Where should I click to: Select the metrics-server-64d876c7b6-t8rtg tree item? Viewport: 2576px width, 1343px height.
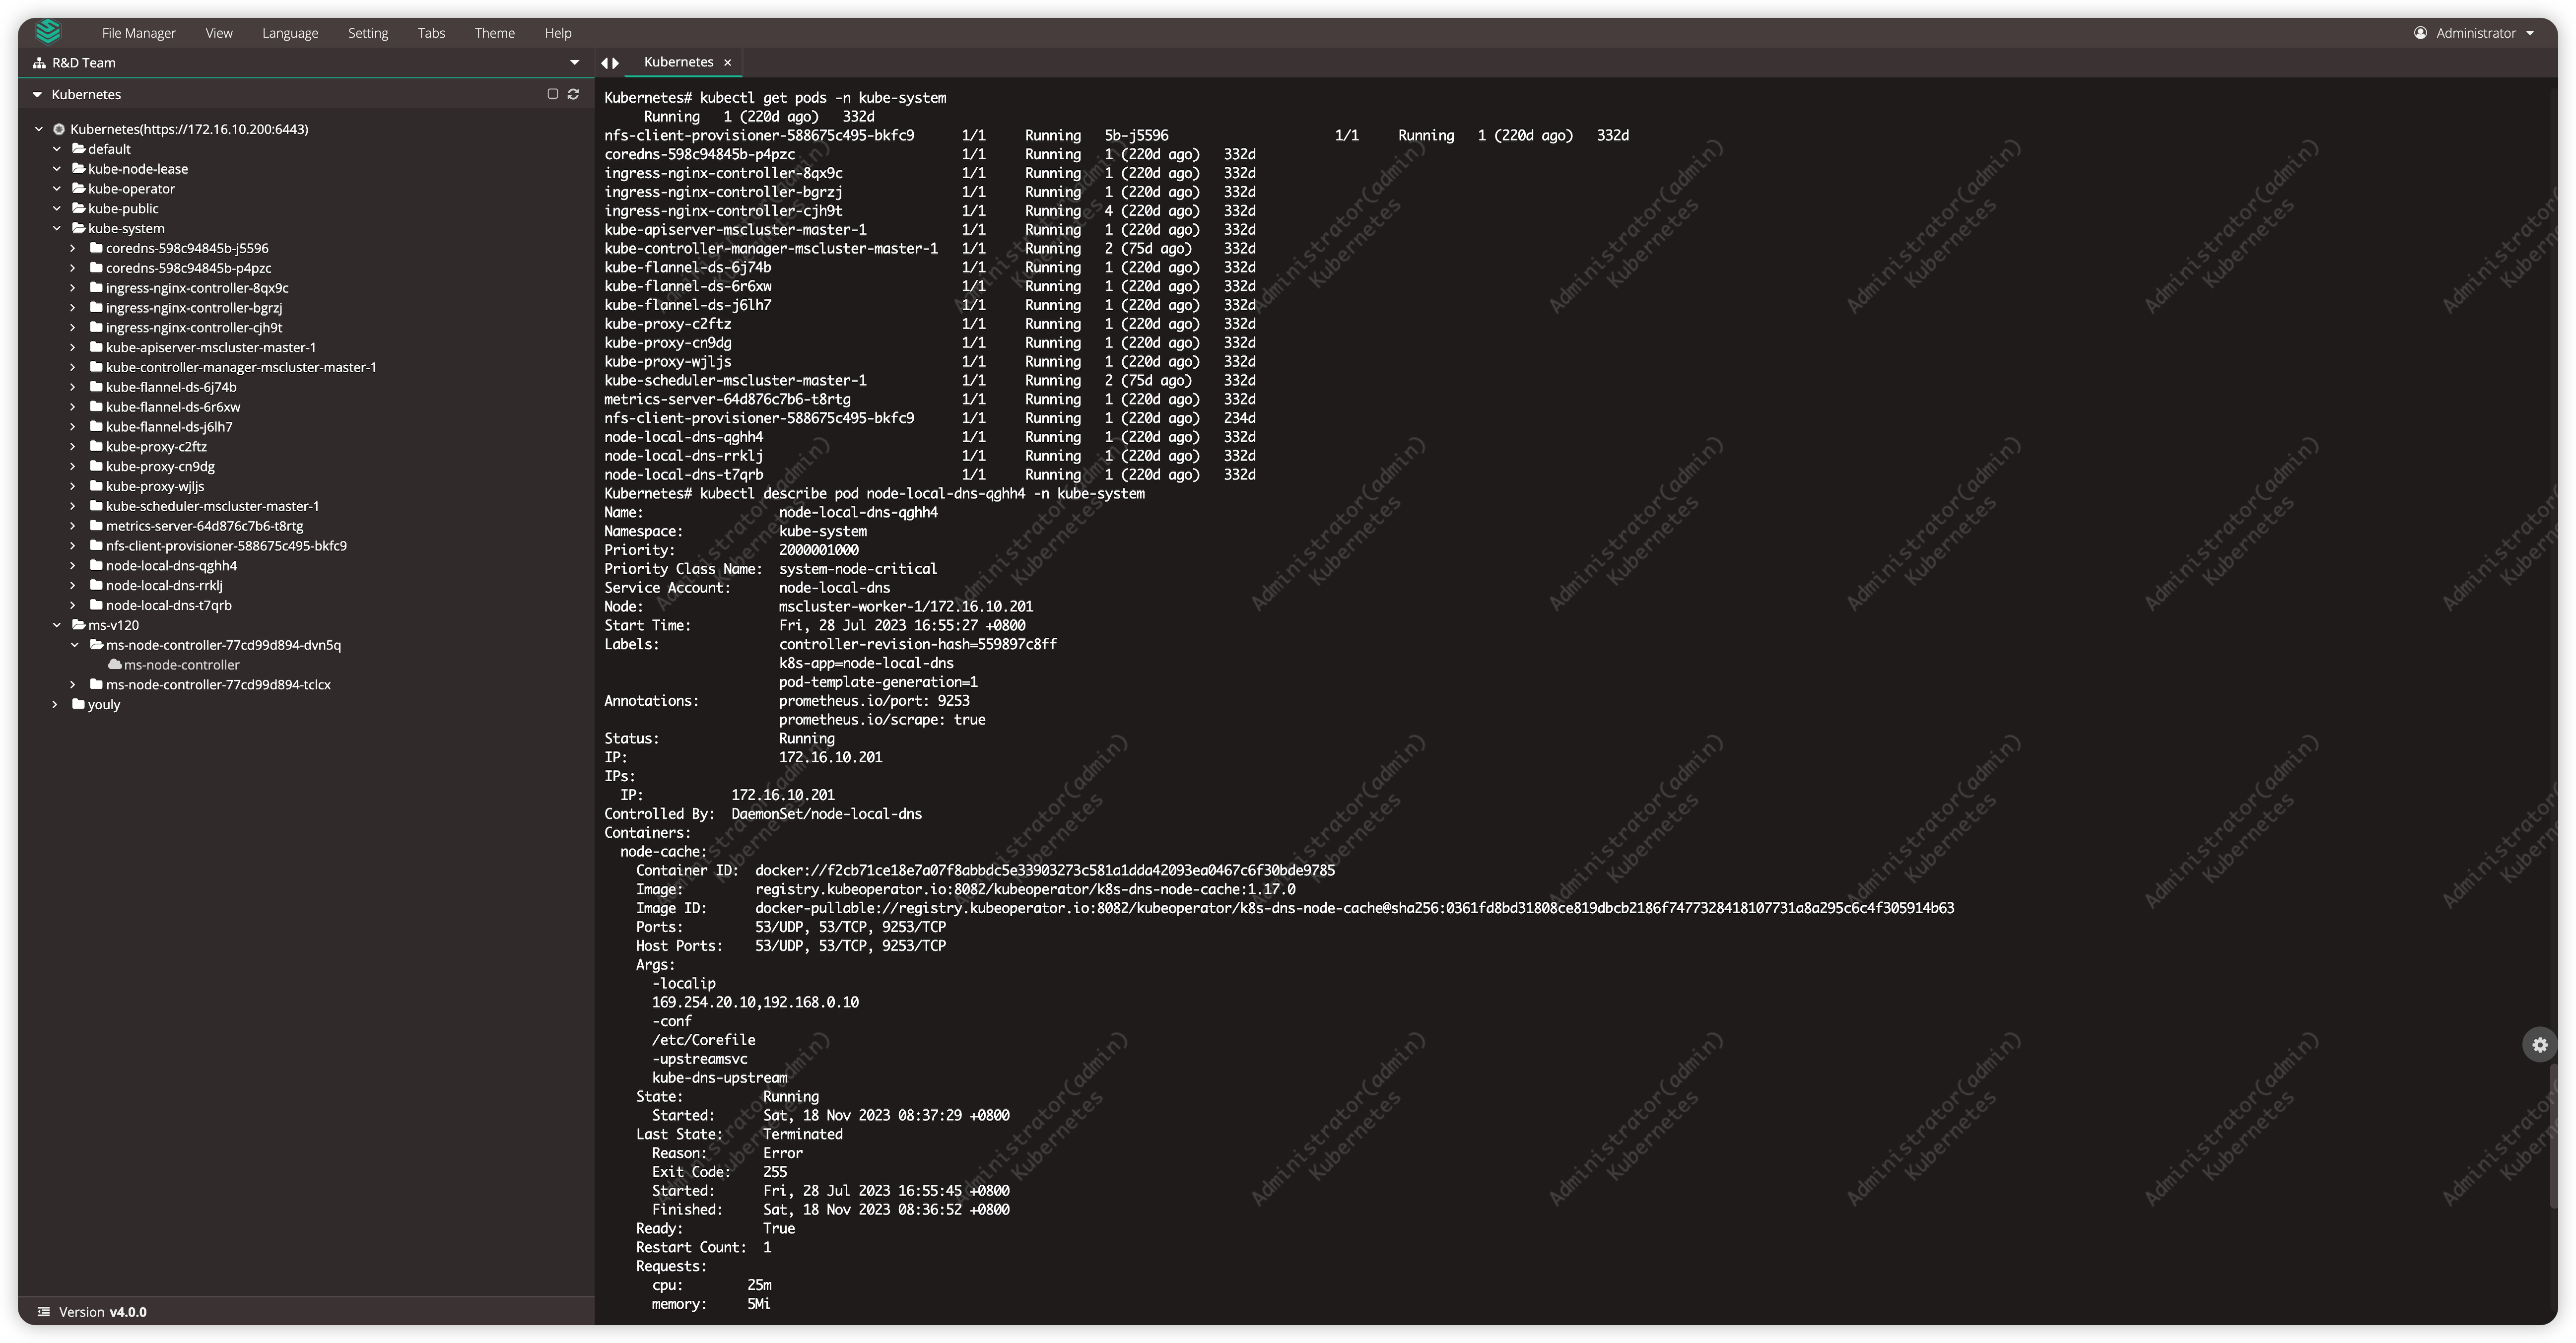pyautogui.click(x=205, y=525)
